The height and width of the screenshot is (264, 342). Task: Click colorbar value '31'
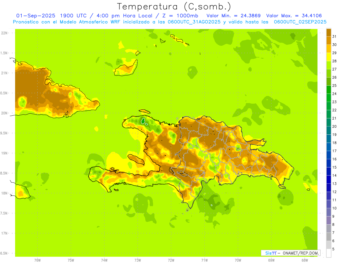(334, 36)
